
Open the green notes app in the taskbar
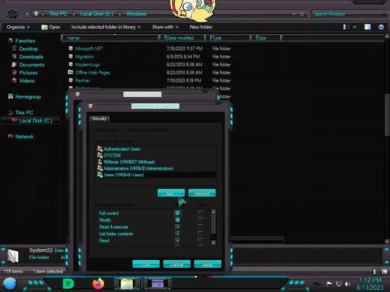pyautogui.click(x=69, y=284)
